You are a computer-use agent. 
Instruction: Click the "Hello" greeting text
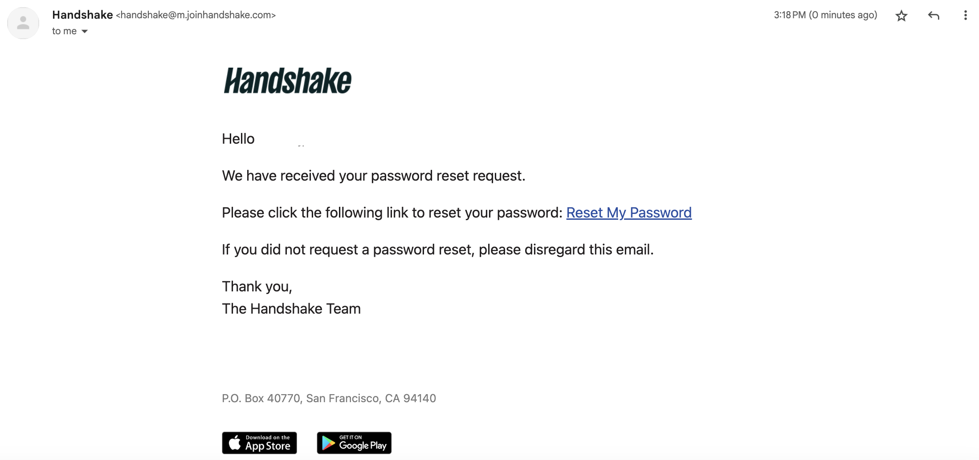238,139
